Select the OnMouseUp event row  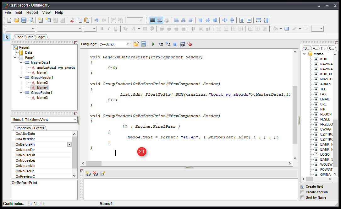click(25, 171)
